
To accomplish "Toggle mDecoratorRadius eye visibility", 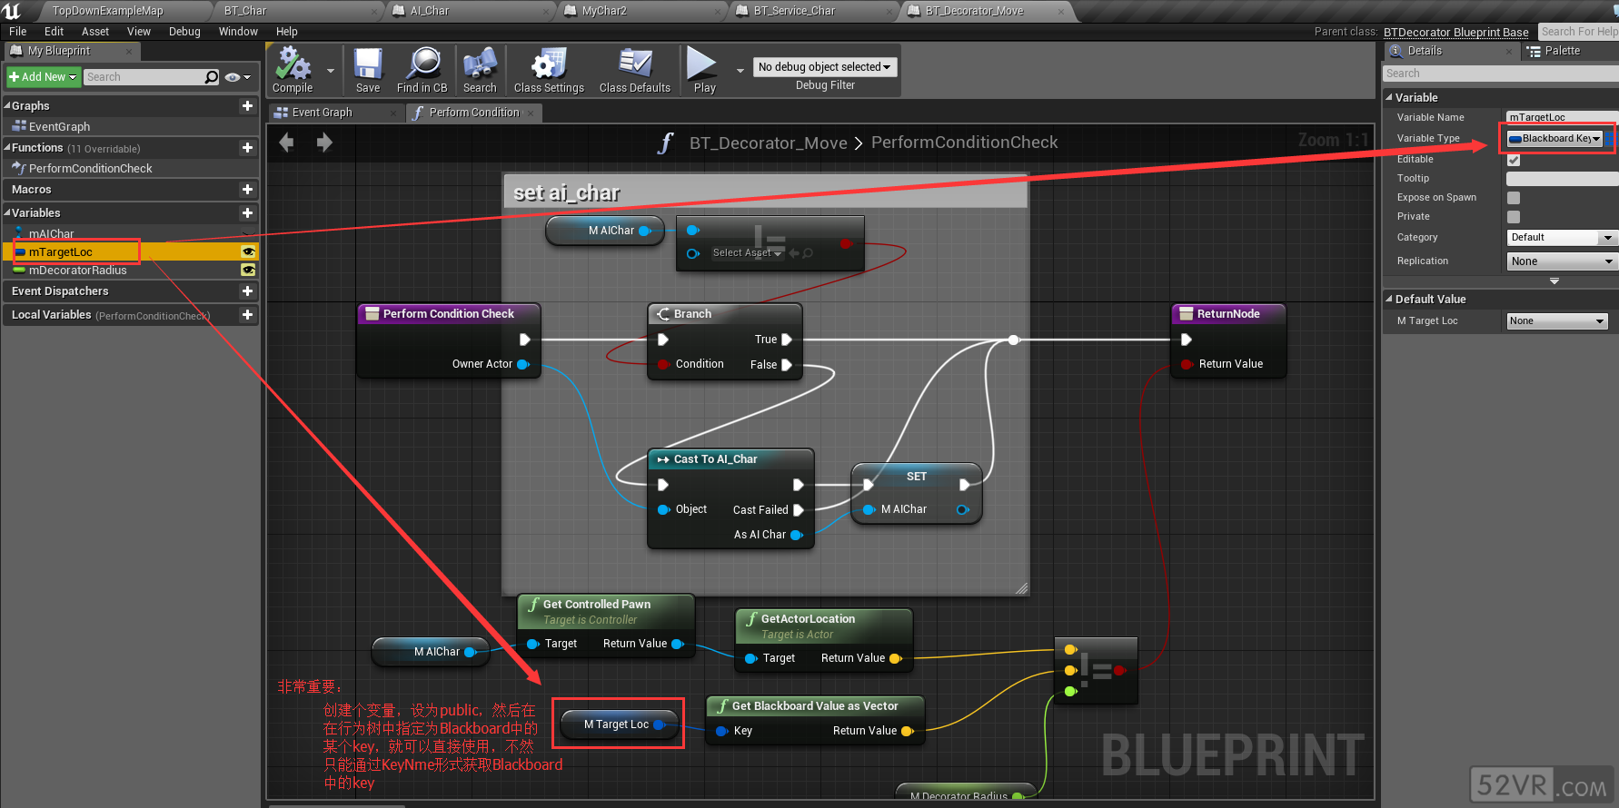I will tap(248, 271).
